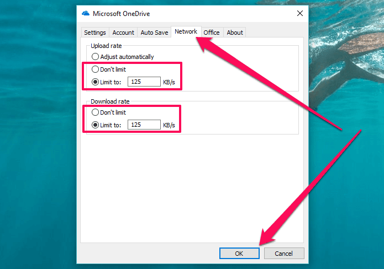
Task: Switch to the Account tab
Action: (123, 33)
